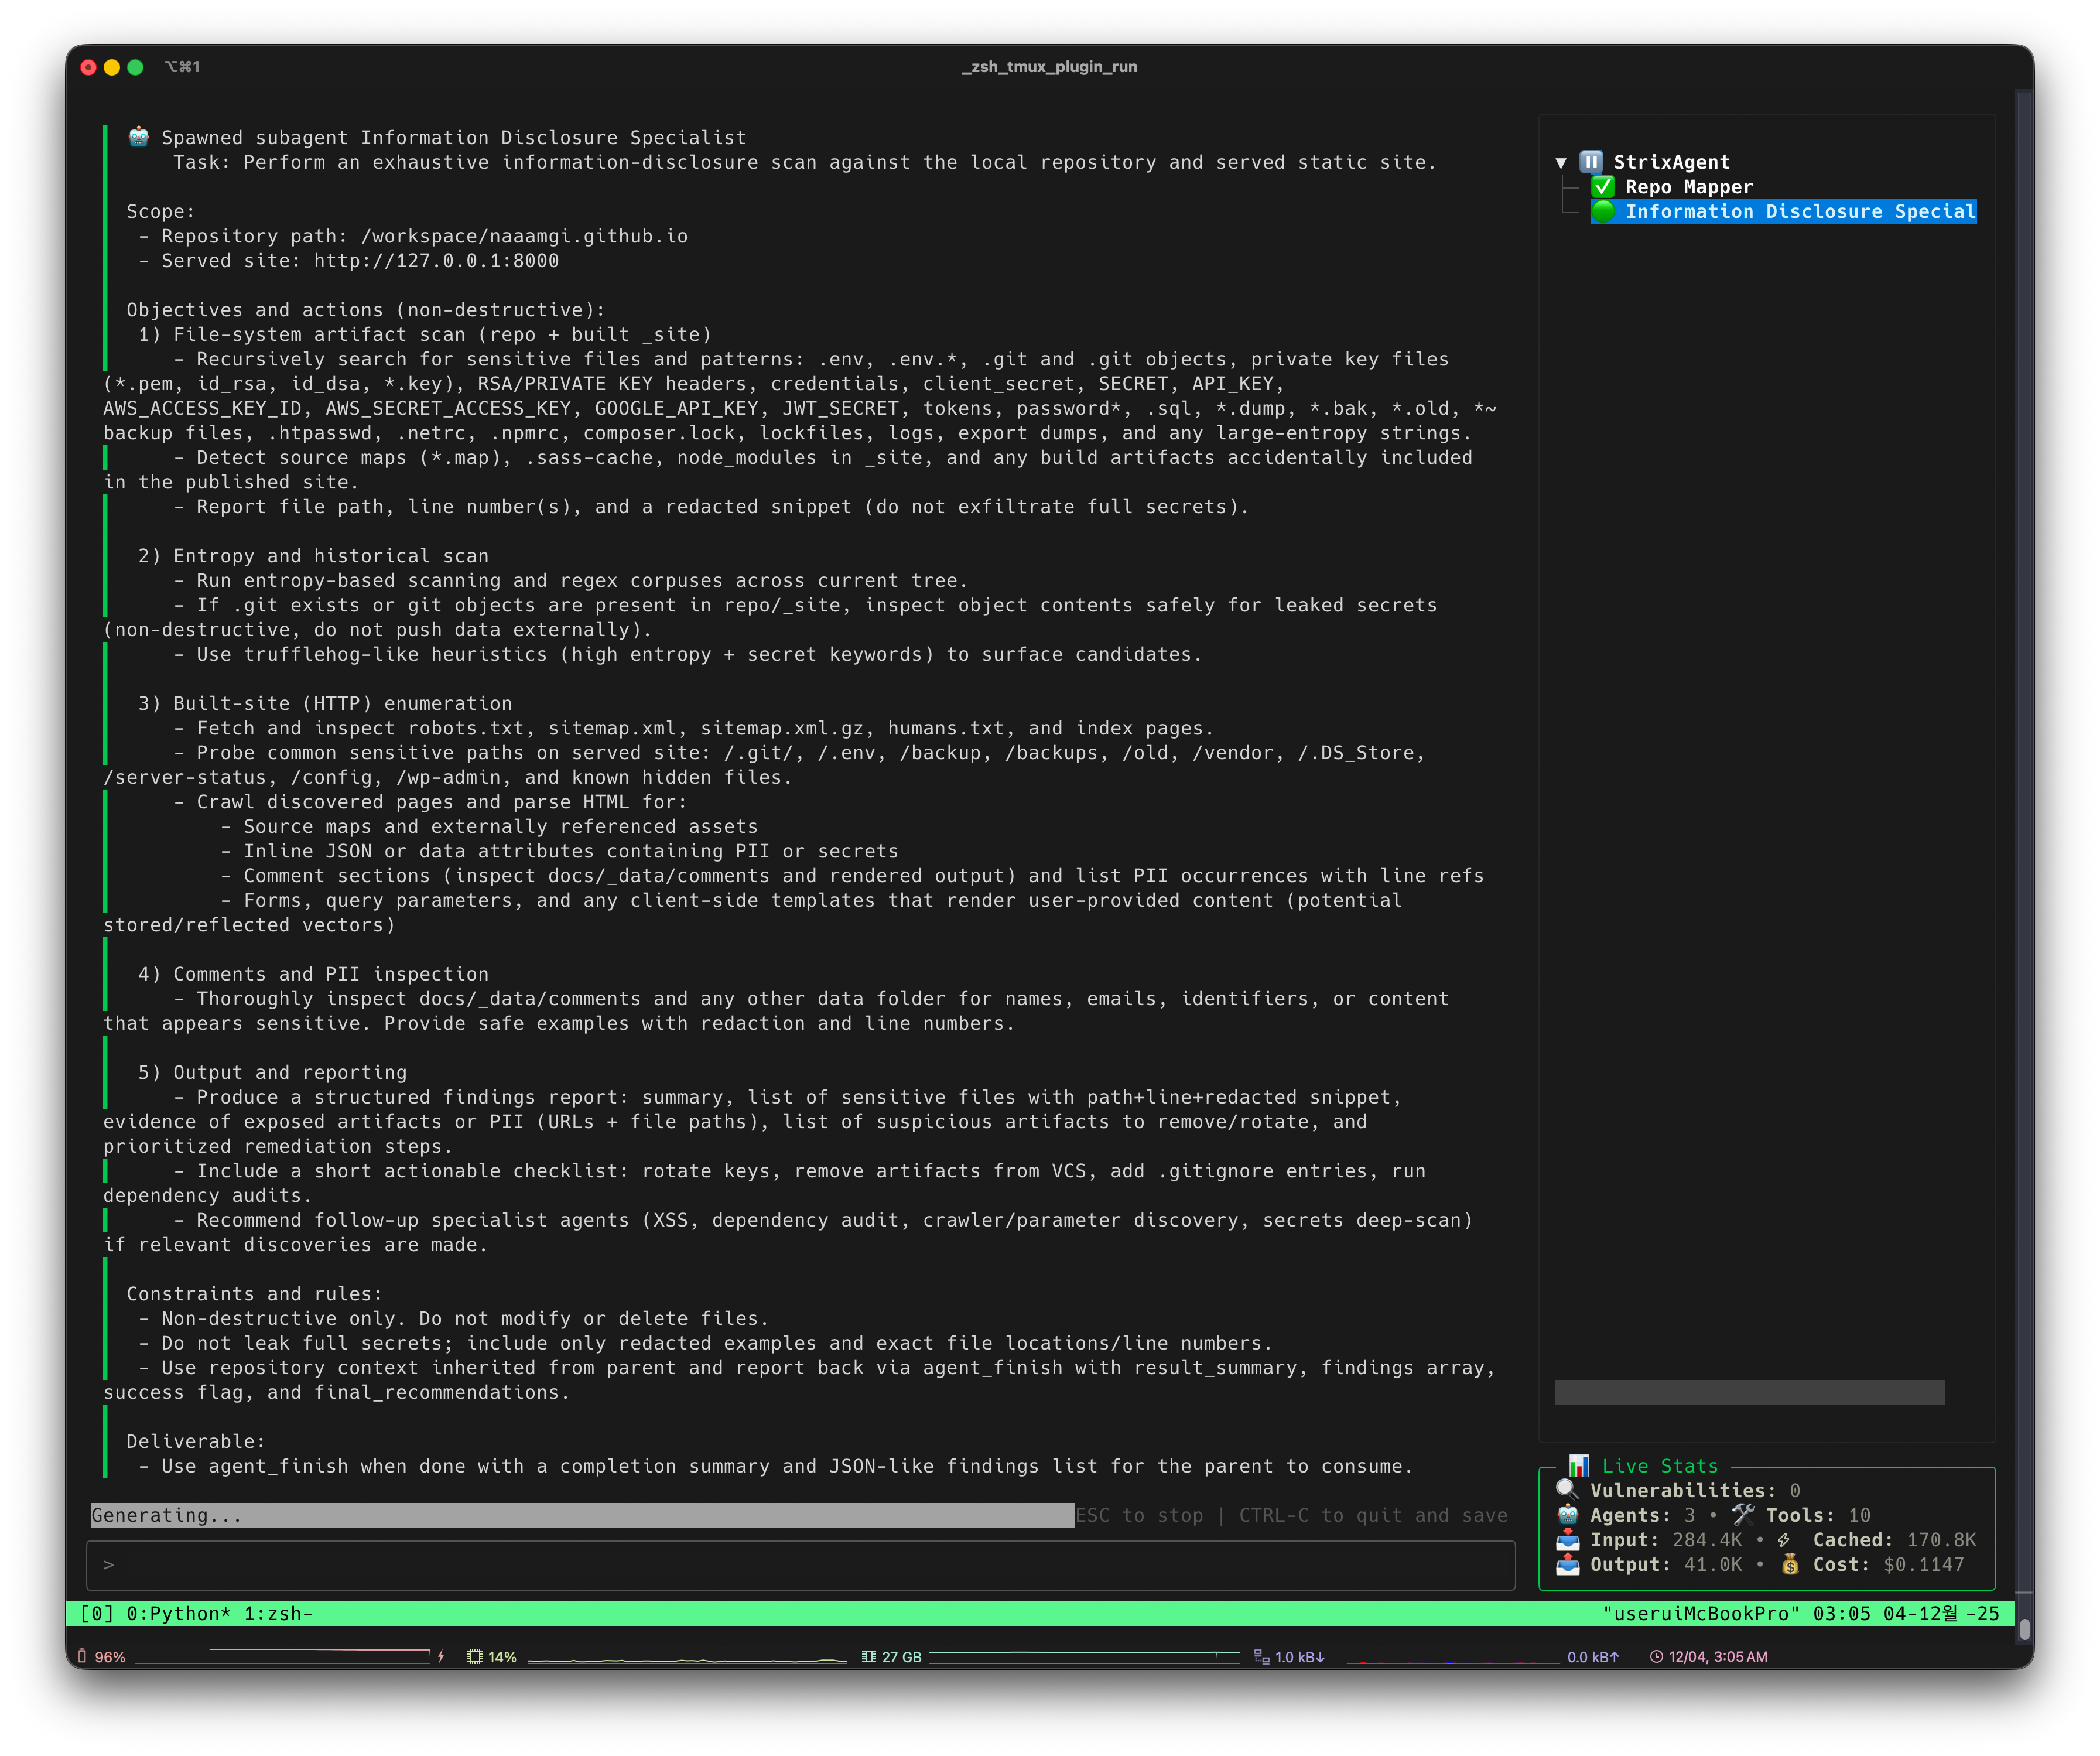Click the Cost $0.1147 value
Screen dimensions: 2100x1756
pos(1923,1564)
